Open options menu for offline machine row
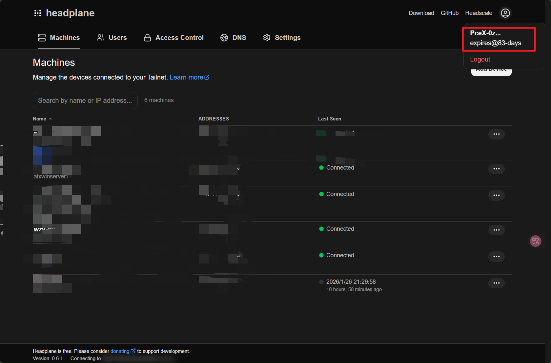Image resolution: width=551 pixels, height=363 pixels. tap(496, 283)
